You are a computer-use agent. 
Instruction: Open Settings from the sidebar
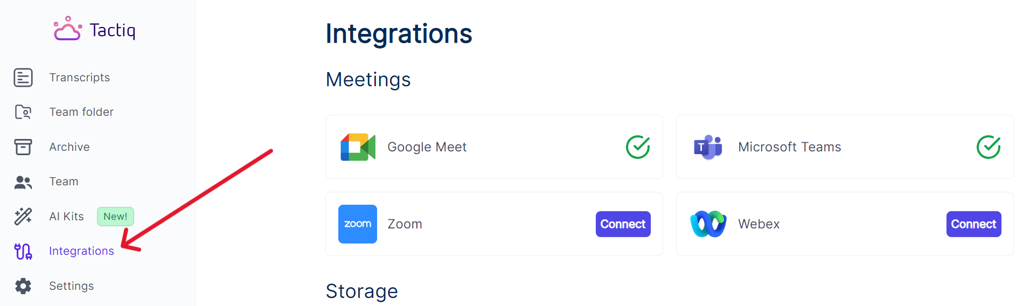pos(72,286)
